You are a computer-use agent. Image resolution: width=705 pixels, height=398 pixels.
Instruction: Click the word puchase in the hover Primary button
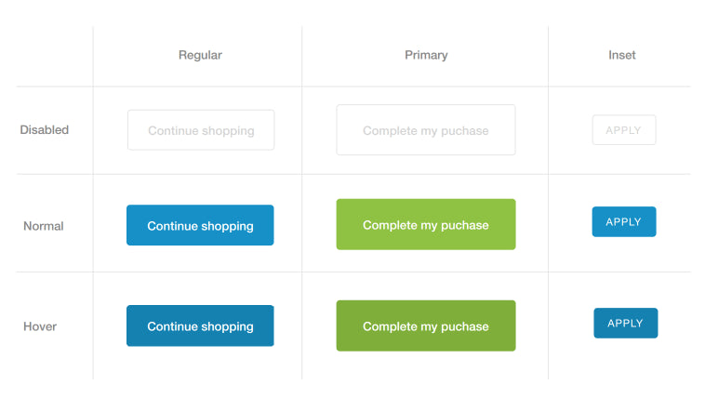[465, 326]
